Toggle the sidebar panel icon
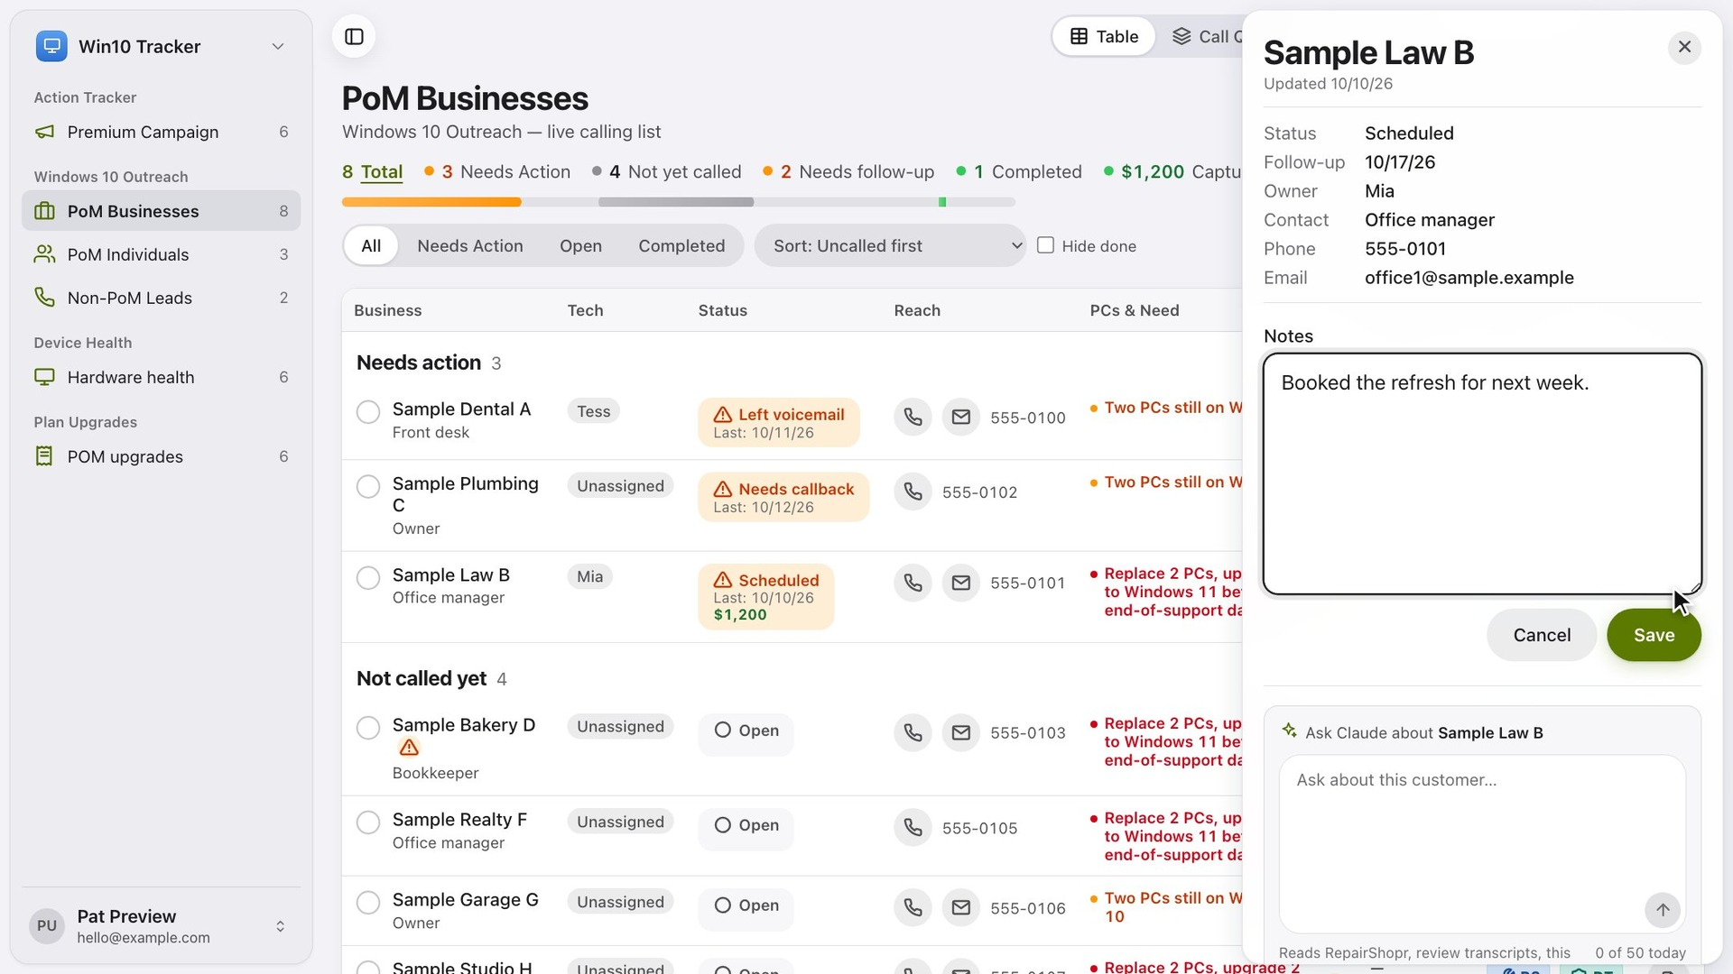 click(354, 37)
